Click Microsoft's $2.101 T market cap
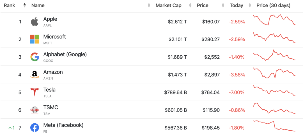303x136 pixels. click(178, 39)
